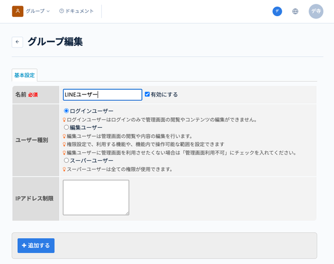Open the globe language selector icon
This screenshot has height=264, width=334.
click(295, 11)
